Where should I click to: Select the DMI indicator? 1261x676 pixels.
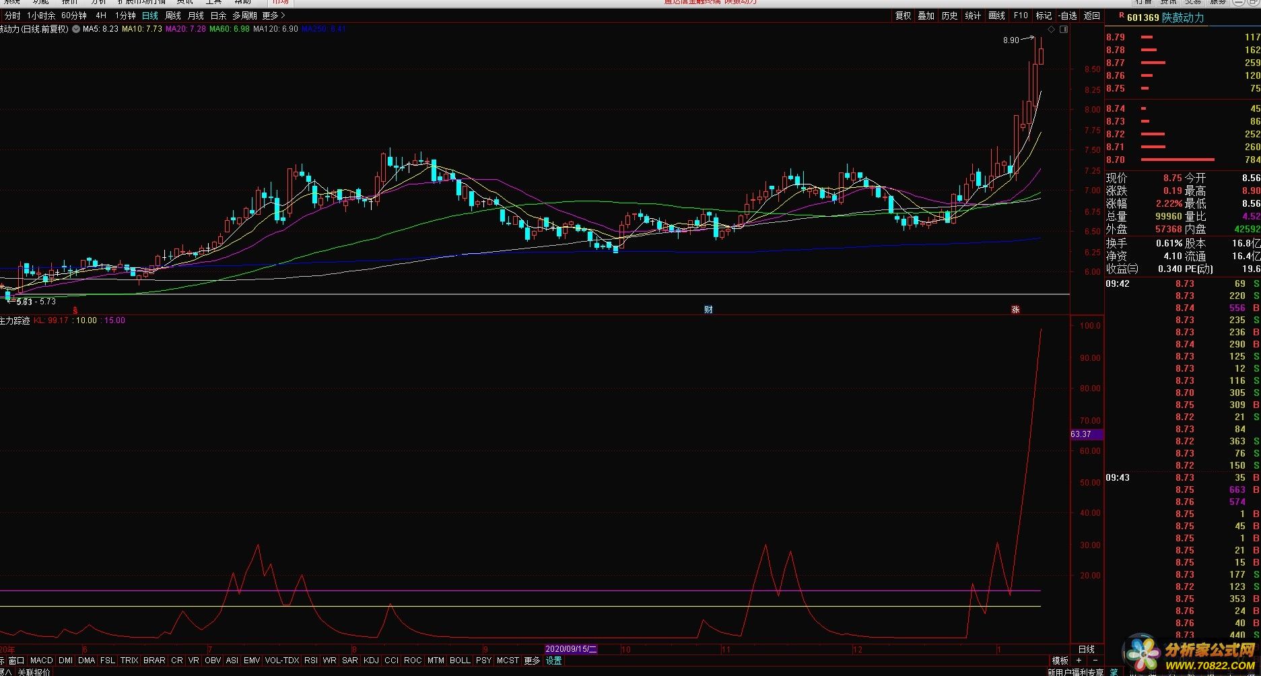65,661
